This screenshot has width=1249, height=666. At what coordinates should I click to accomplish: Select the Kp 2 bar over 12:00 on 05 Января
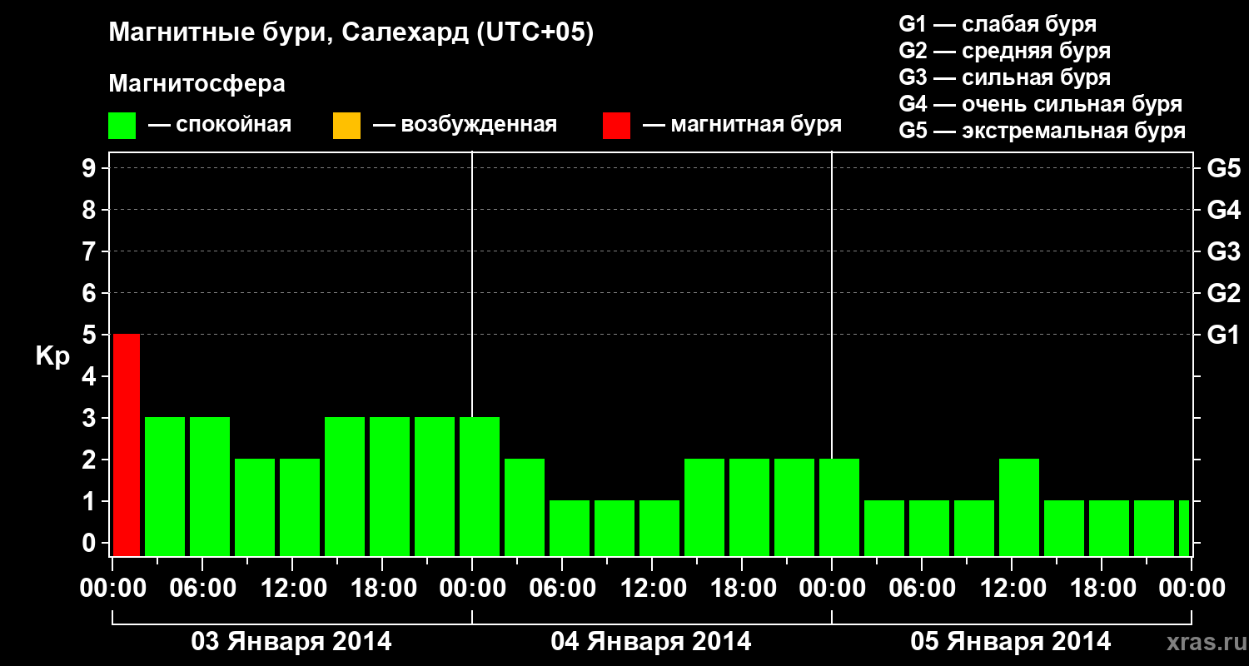click(x=1019, y=507)
